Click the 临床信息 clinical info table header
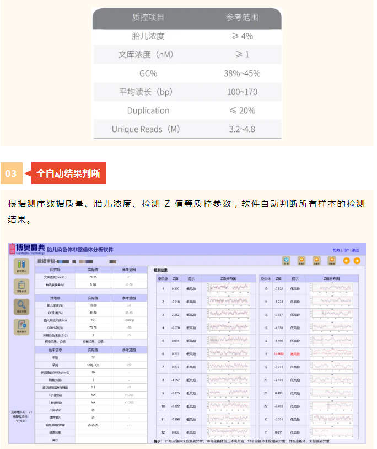 click(x=55, y=350)
